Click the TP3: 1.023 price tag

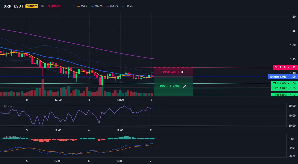pyautogui.click(x=280, y=95)
